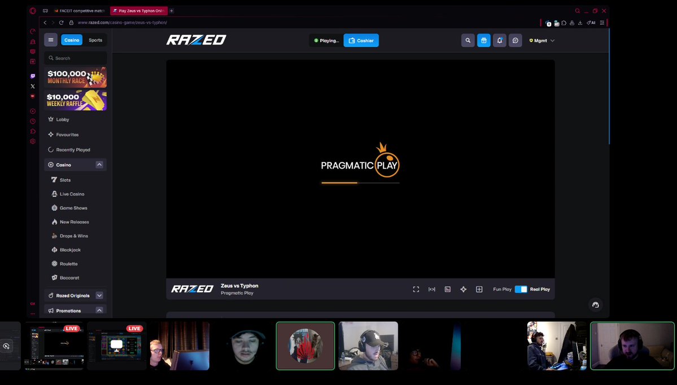Viewport: 677px width, 385px height.
Task: Open Opera easy setup menu icon
Action: coord(602,23)
